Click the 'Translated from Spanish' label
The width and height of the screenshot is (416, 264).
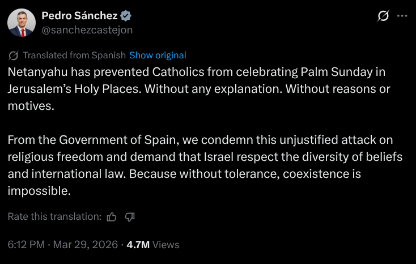(x=74, y=56)
